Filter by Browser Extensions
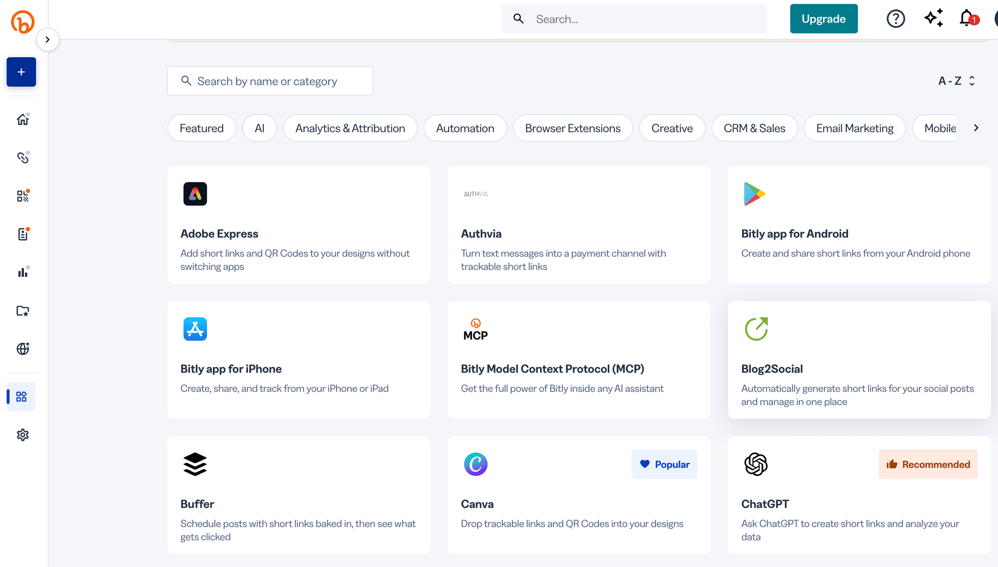The width and height of the screenshot is (998, 567). pos(573,128)
